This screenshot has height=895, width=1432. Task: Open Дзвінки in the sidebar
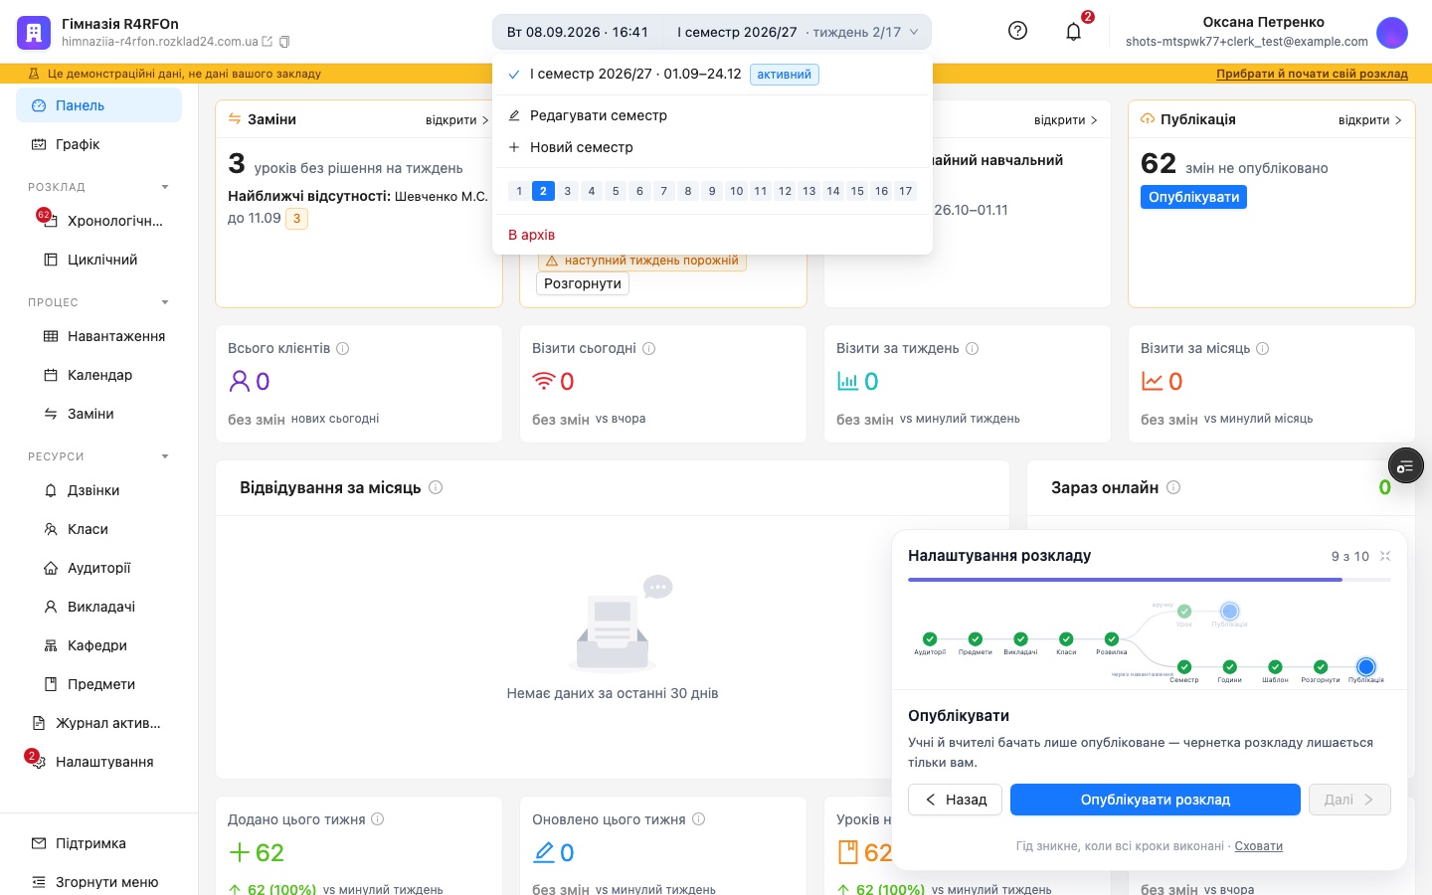click(x=99, y=490)
